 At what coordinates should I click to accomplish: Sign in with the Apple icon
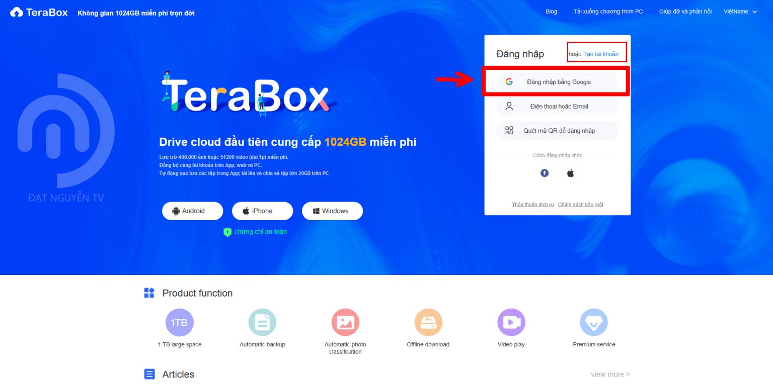coord(570,172)
